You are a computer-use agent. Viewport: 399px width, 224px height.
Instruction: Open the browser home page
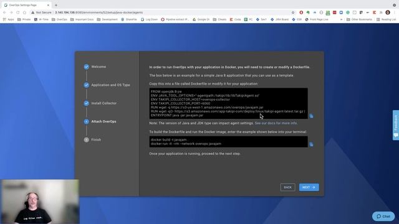[24, 12]
